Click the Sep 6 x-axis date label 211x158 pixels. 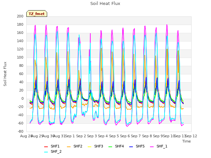125,136
